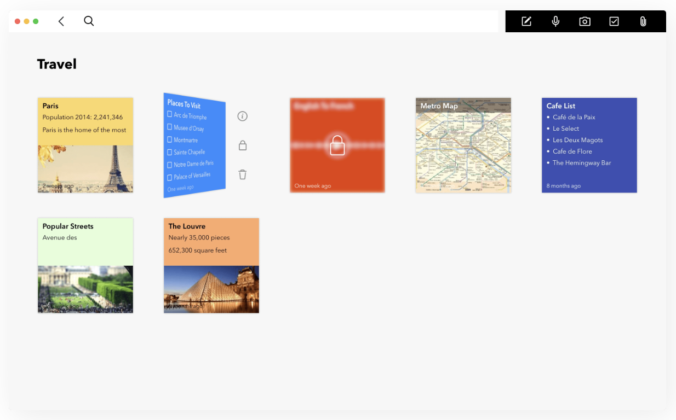Open the Cafe List note
This screenshot has height=420, width=676.
[589, 145]
